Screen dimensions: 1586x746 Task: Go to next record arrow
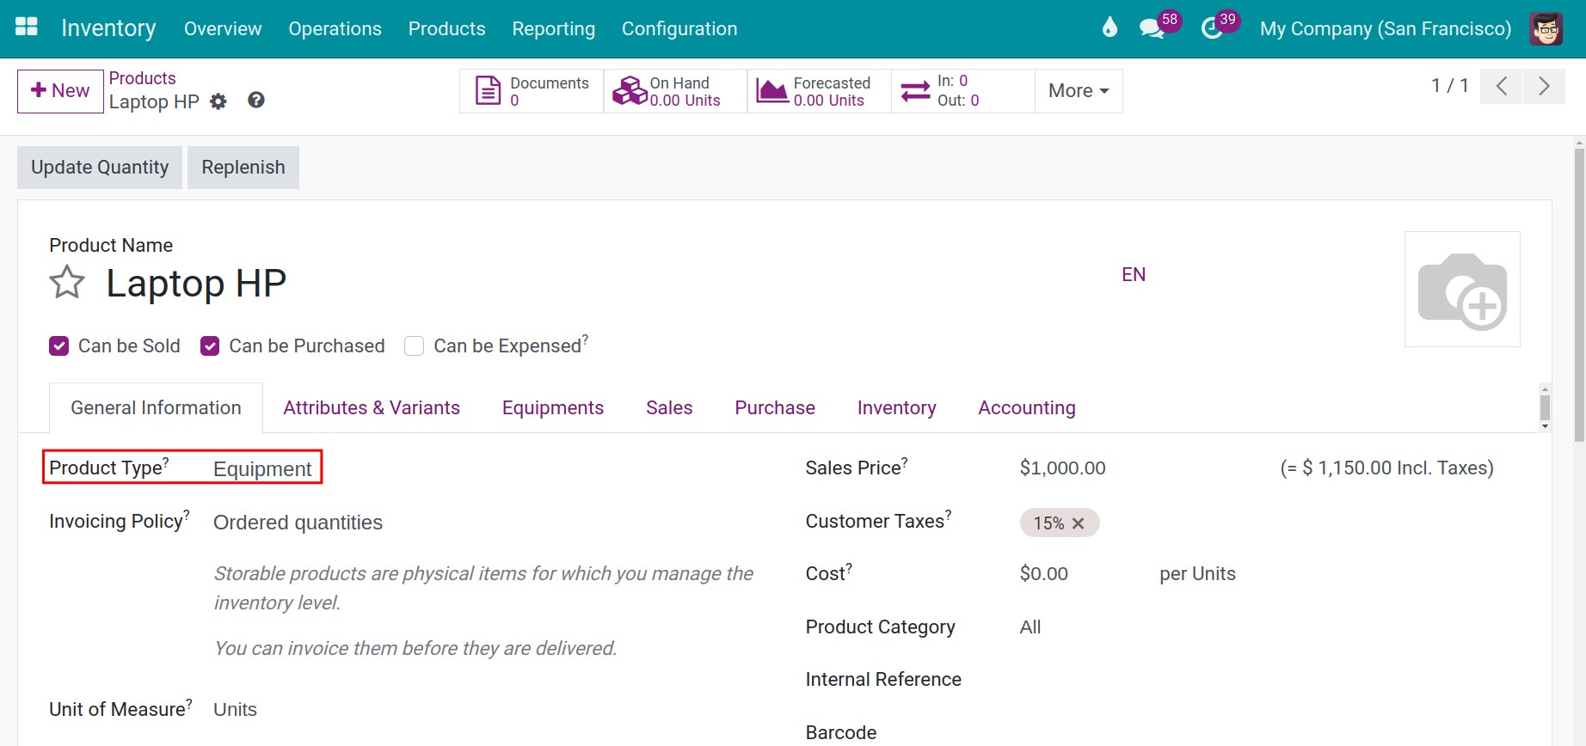pos(1544,86)
